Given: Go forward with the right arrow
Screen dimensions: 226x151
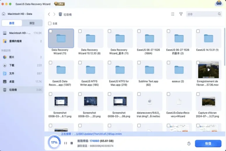Looking at the screenshot, I should coord(54,14).
